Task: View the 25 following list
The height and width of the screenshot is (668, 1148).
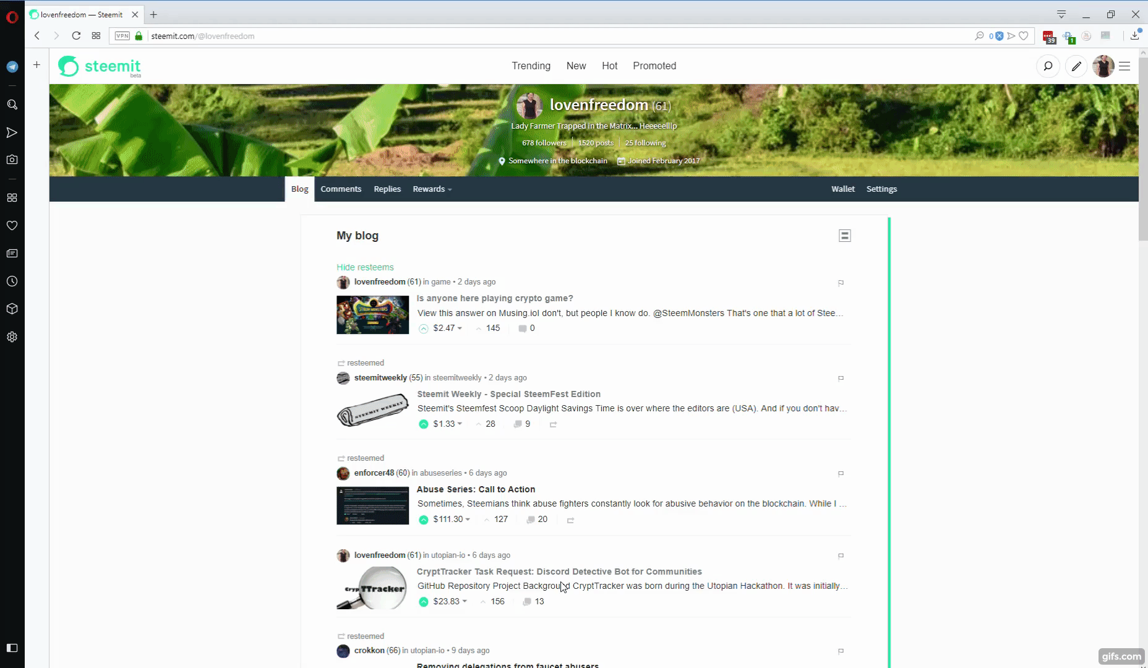Action: click(x=645, y=143)
